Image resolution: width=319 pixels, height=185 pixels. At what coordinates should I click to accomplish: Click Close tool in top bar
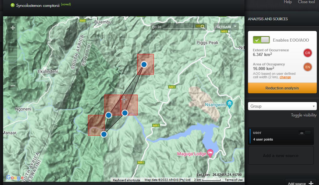coord(306,2)
